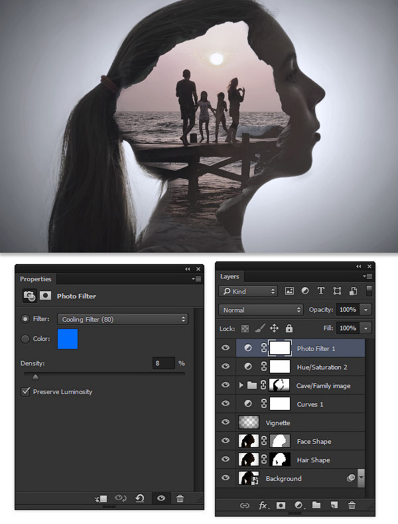The image size is (398, 524).
Task: Create new adjustment layer icon
Action: tap(298, 505)
